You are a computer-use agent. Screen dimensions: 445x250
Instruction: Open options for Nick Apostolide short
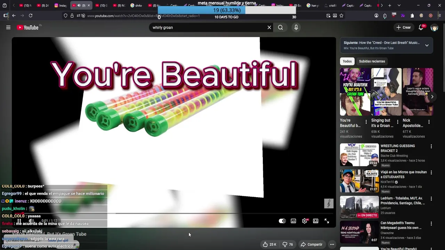click(429, 122)
